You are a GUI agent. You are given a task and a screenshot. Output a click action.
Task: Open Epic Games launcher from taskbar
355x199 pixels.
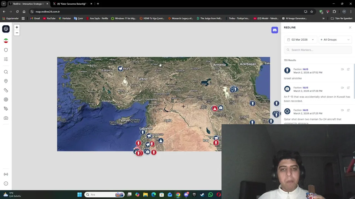coord(194,195)
